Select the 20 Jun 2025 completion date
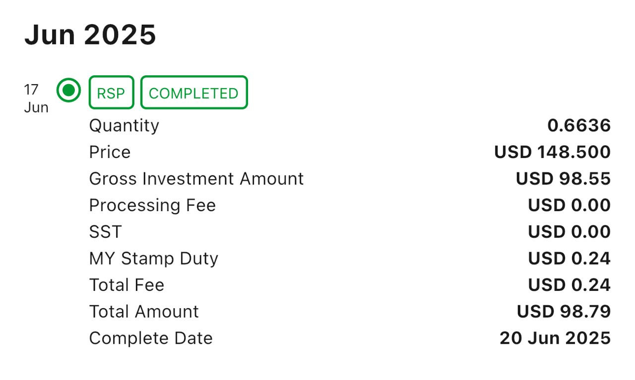635x380 pixels. pyautogui.click(x=555, y=338)
